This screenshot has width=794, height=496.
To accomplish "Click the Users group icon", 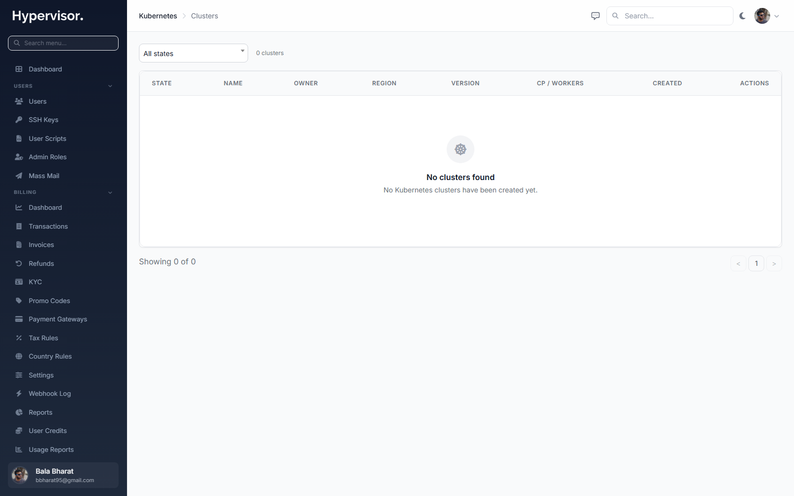I will click(19, 101).
